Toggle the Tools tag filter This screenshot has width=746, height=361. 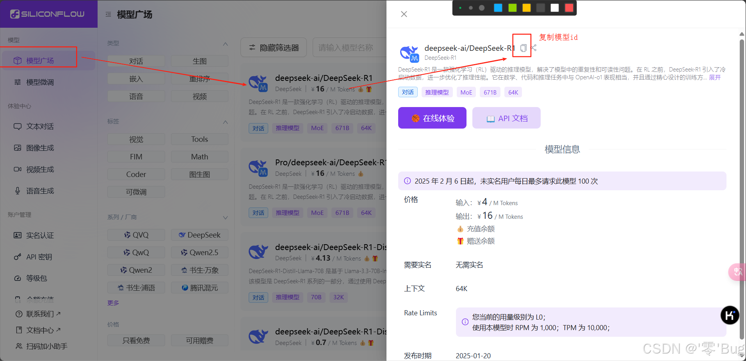pos(199,139)
